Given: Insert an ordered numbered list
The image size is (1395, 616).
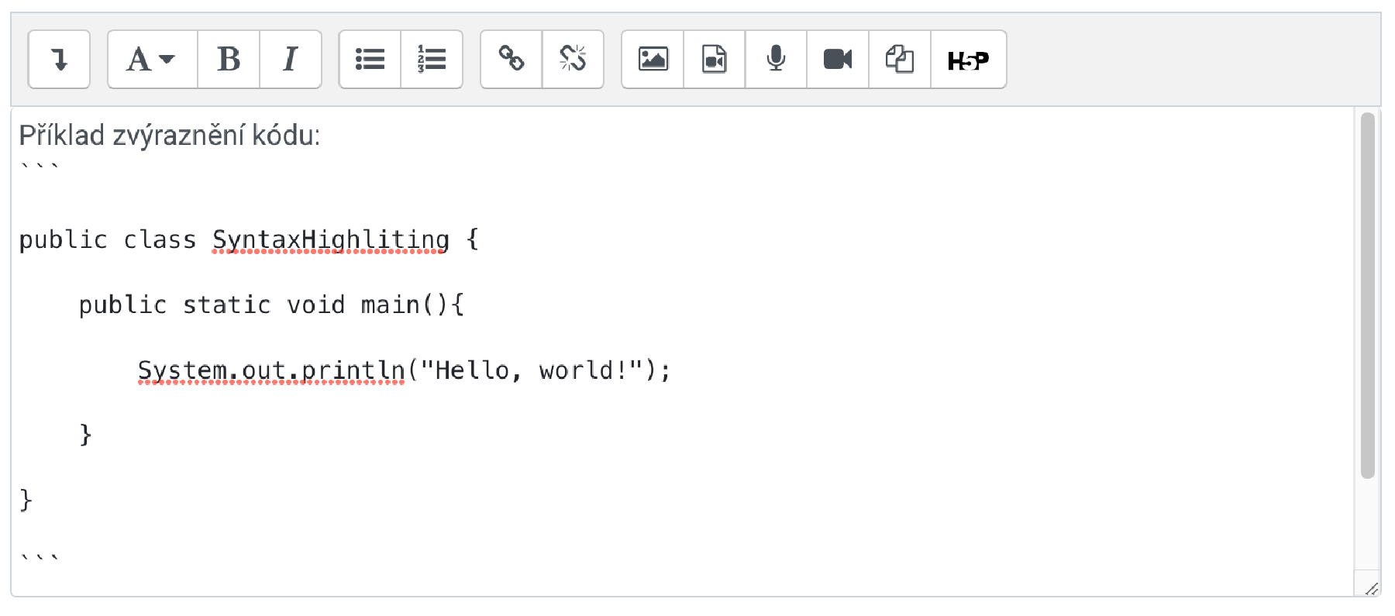Looking at the screenshot, I should pos(432,60).
